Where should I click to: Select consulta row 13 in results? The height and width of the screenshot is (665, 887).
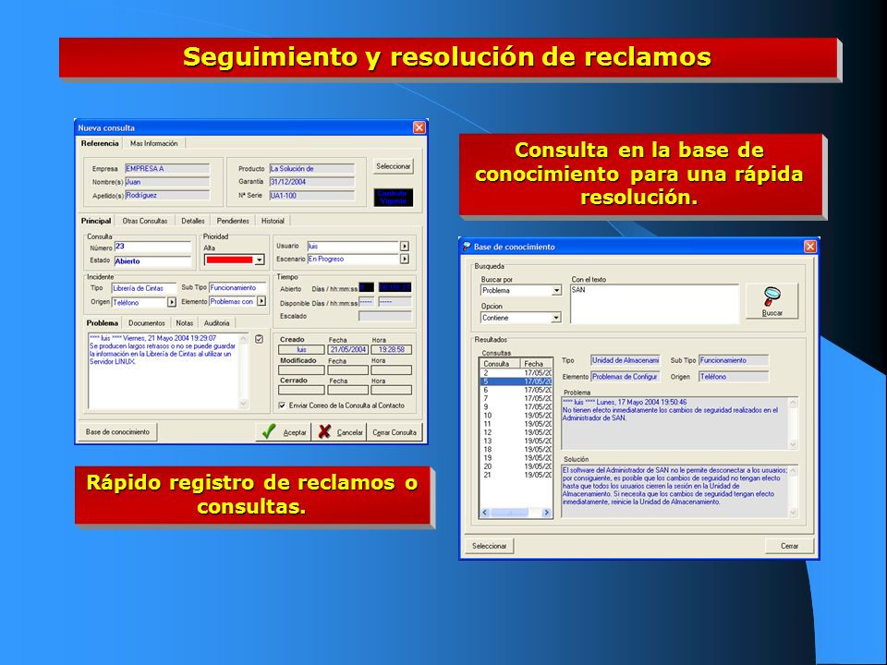[516, 441]
